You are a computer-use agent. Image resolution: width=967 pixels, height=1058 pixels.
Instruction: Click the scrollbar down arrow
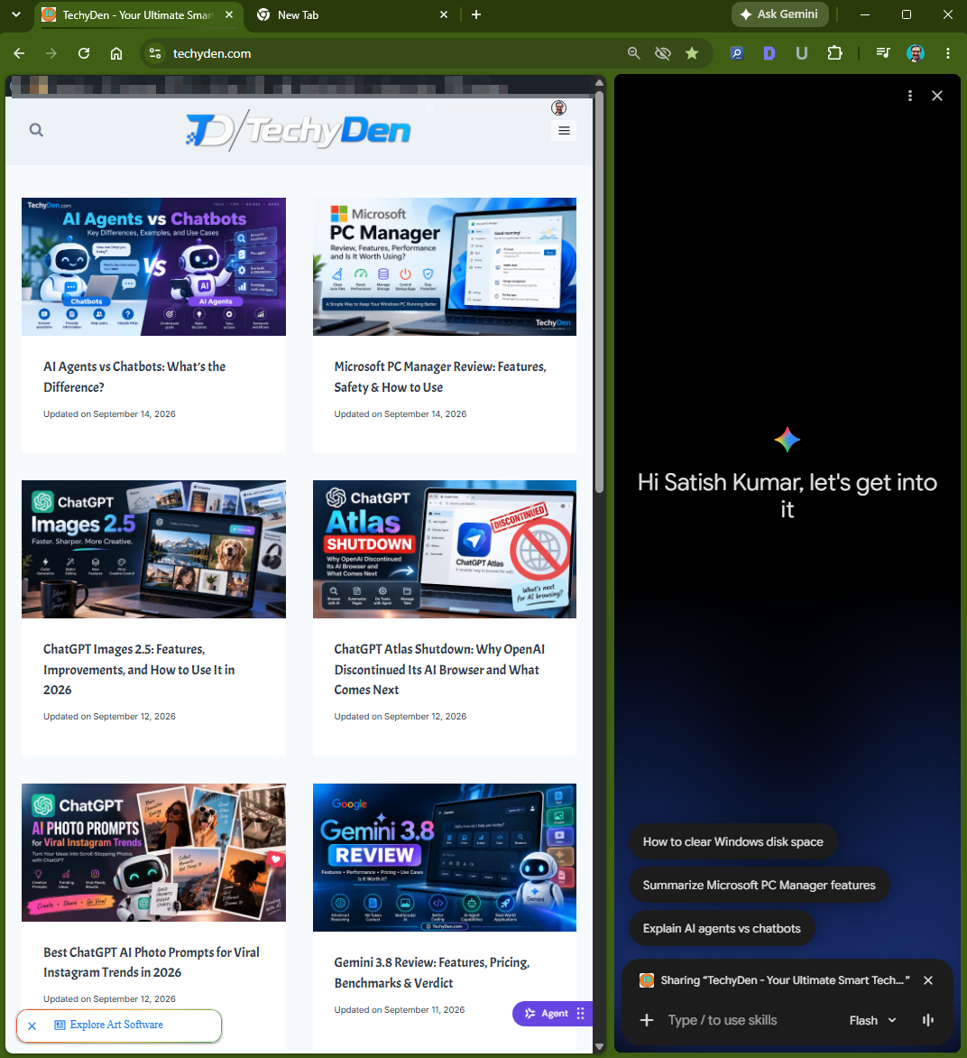pyautogui.click(x=600, y=1047)
